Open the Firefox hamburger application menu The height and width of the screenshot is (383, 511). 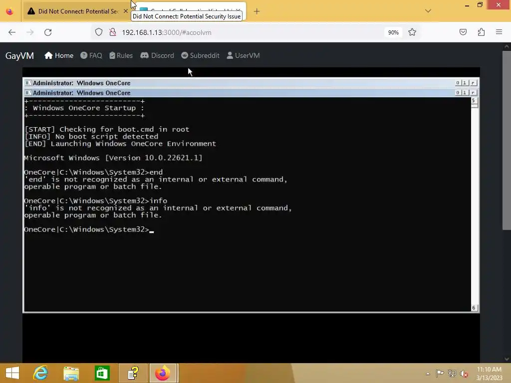pos(499,32)
